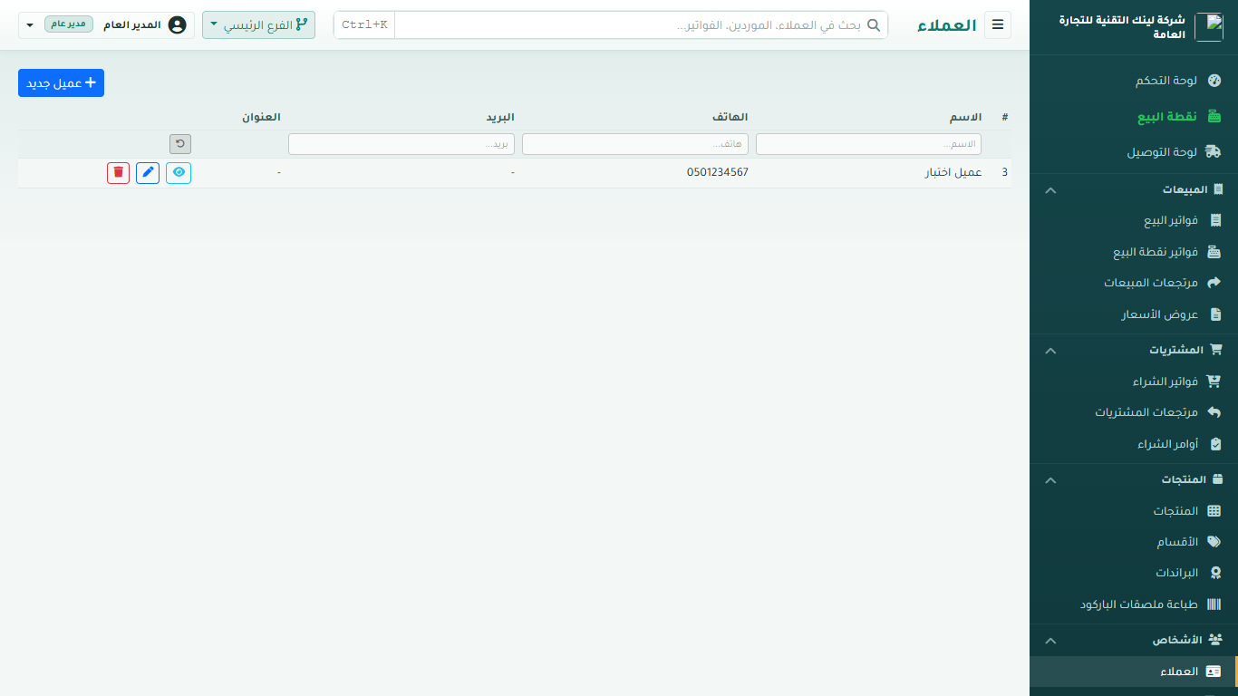Click the العنوان column header
This screenshot has height=696, width=1238.
point(261,118)
